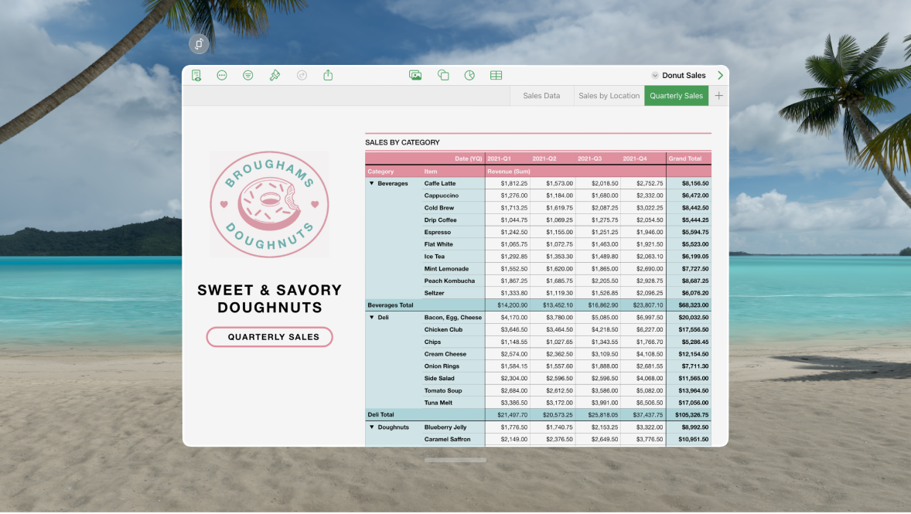911x514 pixels.
Task: Click the undo arrow icon
Action: [302, 76]
